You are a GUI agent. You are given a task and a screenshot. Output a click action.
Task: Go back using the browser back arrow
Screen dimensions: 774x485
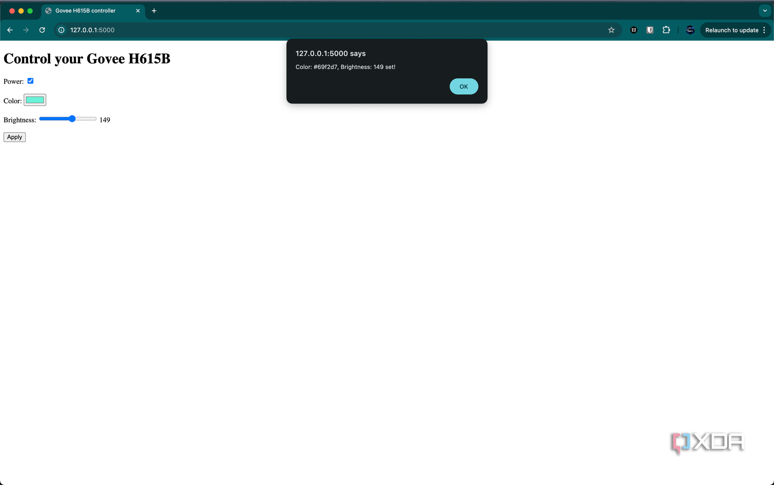coord(10,30)
